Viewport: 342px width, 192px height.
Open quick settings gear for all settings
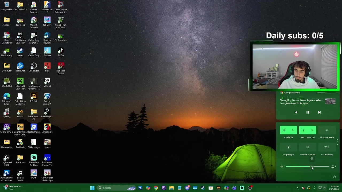[x=334, y=177]
